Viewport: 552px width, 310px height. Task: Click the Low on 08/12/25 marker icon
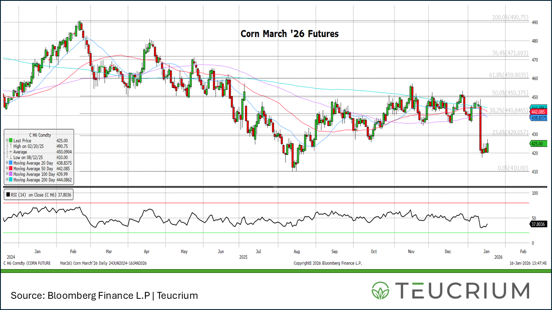pyautogui.click(x=10, y=158)
